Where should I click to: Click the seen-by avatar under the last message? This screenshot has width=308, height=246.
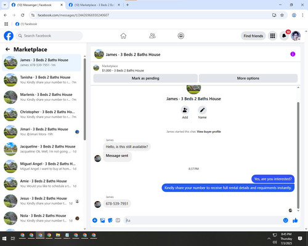(x=290, y=210)
